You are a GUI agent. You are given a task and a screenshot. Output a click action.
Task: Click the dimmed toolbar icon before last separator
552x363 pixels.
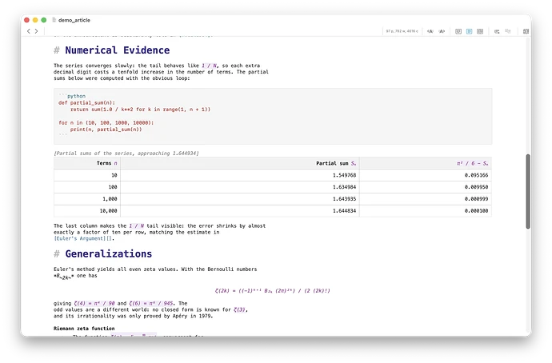click(x=508, y=31)
